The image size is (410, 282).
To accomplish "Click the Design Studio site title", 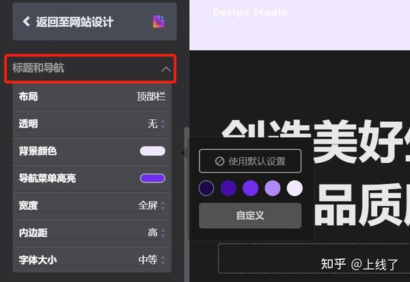I will click(250, 12).
